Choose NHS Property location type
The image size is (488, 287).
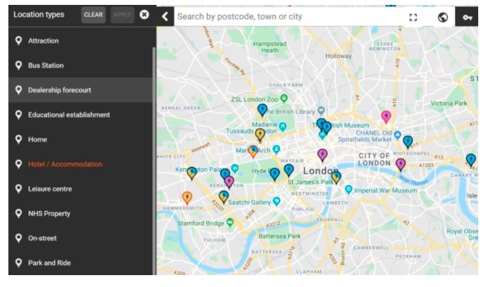(x=49, y=214)
